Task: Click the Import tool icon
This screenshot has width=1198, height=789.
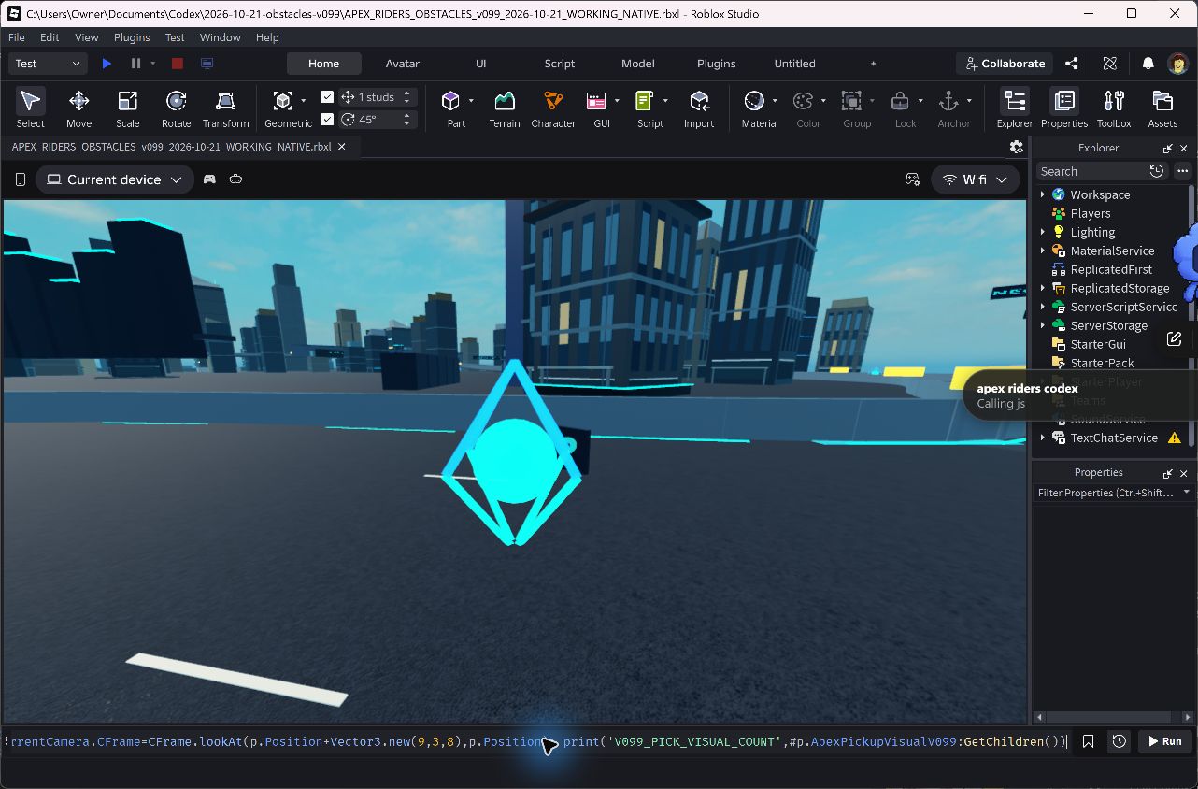Action: 699,101
